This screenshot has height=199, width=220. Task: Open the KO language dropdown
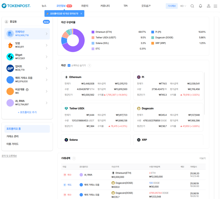(x=183, y=6)
